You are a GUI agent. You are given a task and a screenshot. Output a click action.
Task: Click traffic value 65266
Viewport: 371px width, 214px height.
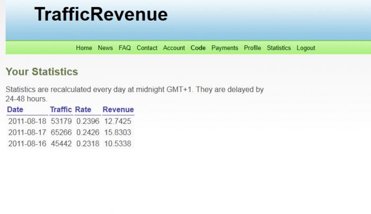pyautogui.click(x=61, y=133)
